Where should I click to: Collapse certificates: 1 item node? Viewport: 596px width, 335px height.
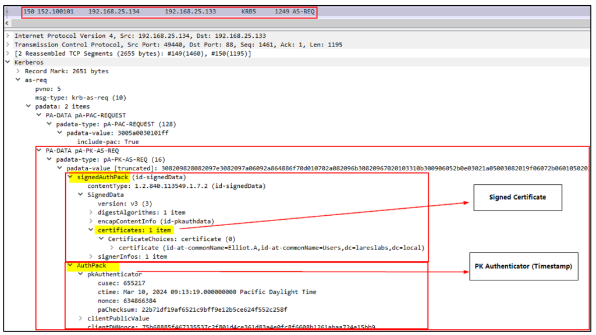91,230
